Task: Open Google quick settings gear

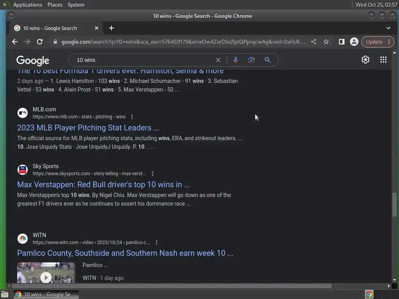Action: click(365, 60)
